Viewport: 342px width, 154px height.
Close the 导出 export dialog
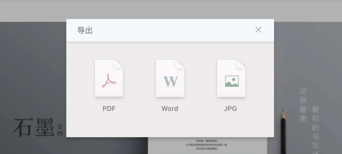tap(258, 30)
